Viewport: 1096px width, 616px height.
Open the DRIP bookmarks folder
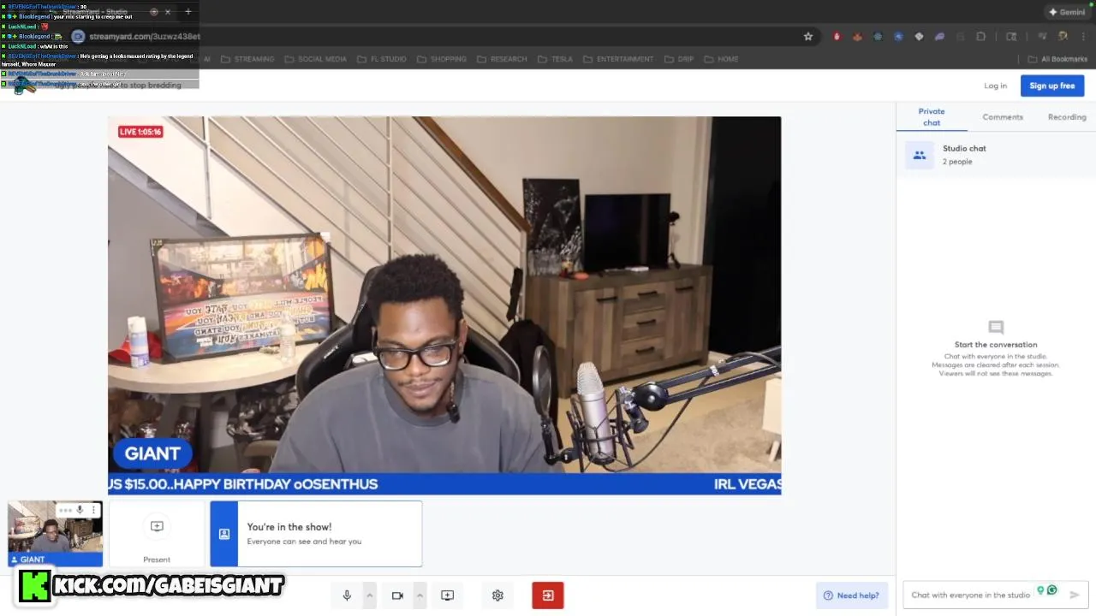point(677,59)
